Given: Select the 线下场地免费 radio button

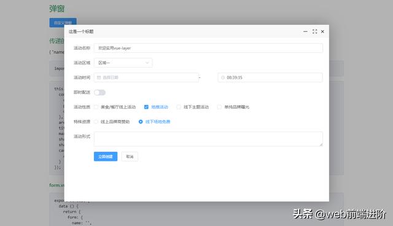Looking at the screenshot, I should 141,122.
